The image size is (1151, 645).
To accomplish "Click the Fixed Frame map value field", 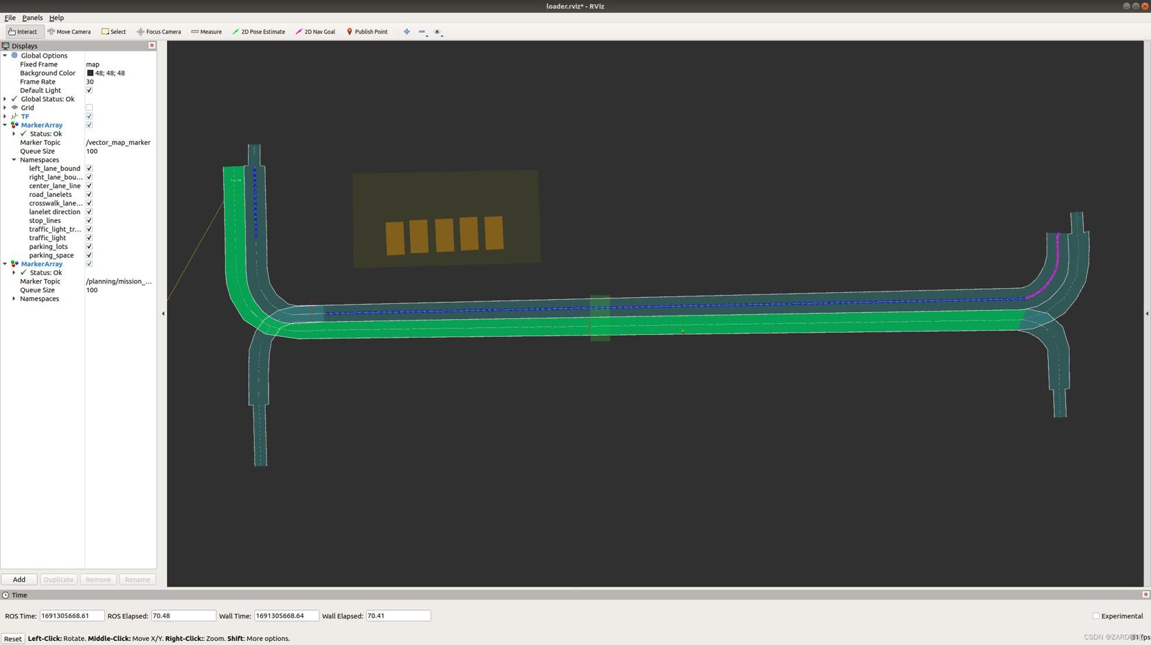I will pos(117,64).
